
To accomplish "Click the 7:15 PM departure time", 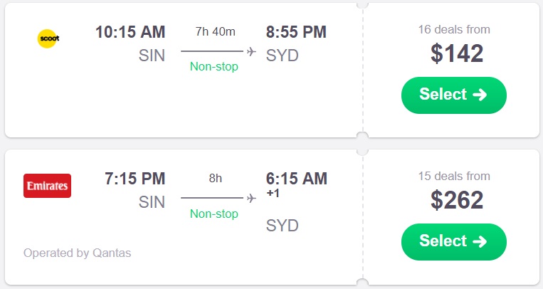I will [135, 179].
